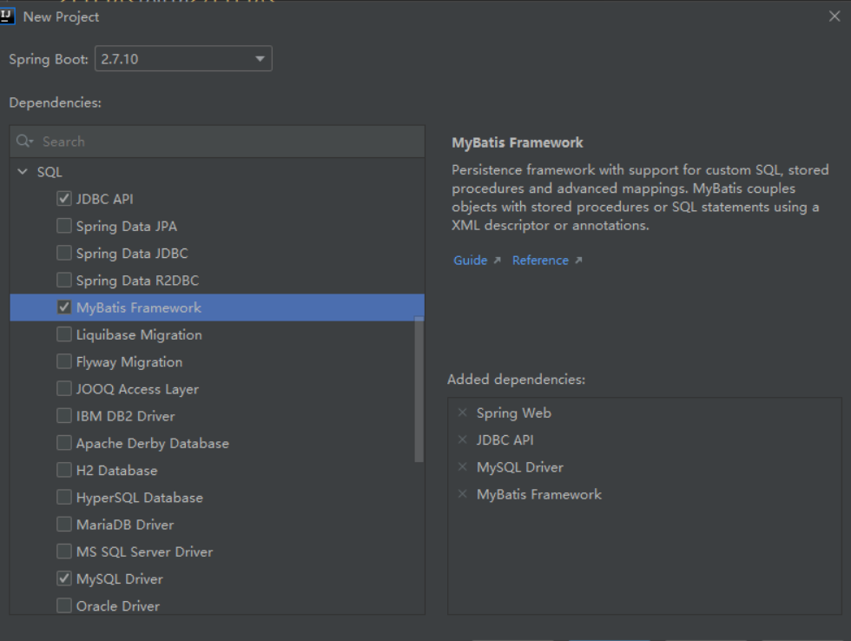This screenshot has height=641, width=851.
Task: Check the H2 Database checkbox
Action: [63, 470]
